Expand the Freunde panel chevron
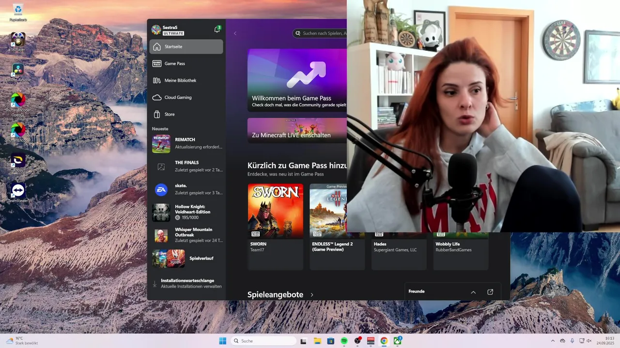This screenshot has width=620, height=348. (473, 292)
